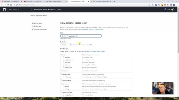This screenshot has width=179, height=100.
Task: Tick the top-level repo scope checkbox
Action: (x=62, y=55)
